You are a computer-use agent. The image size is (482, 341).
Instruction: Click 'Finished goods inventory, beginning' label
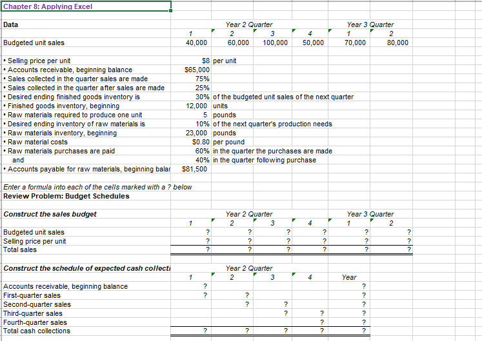[x=61, y=106]
